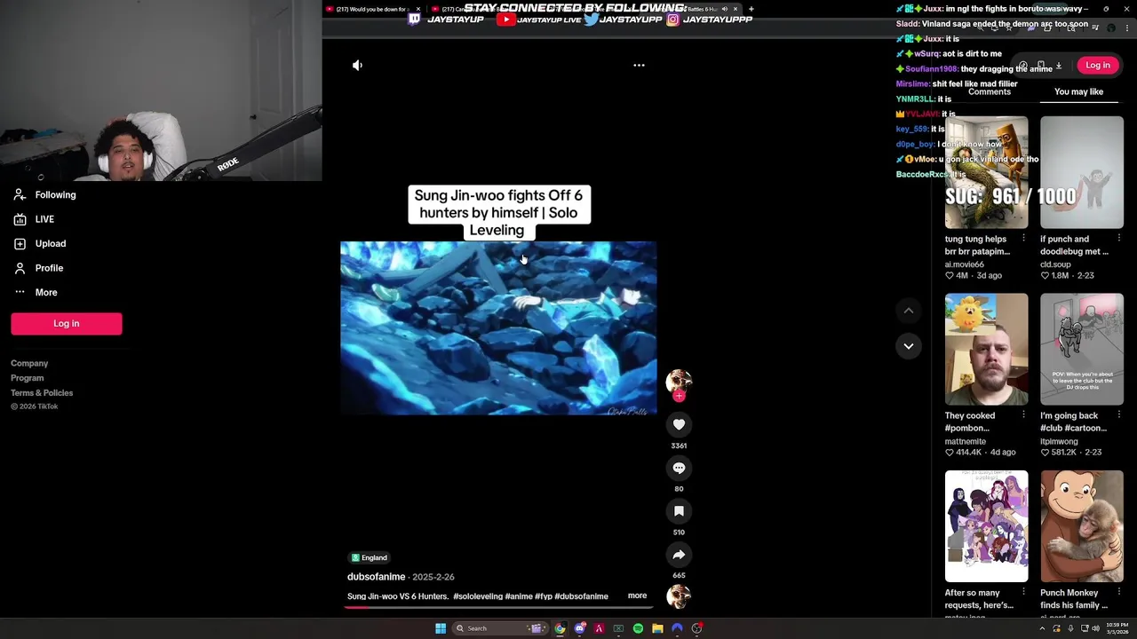1137x639 pixels.
Task: Open options for tung tung helps video
Action: [1023, 238]
